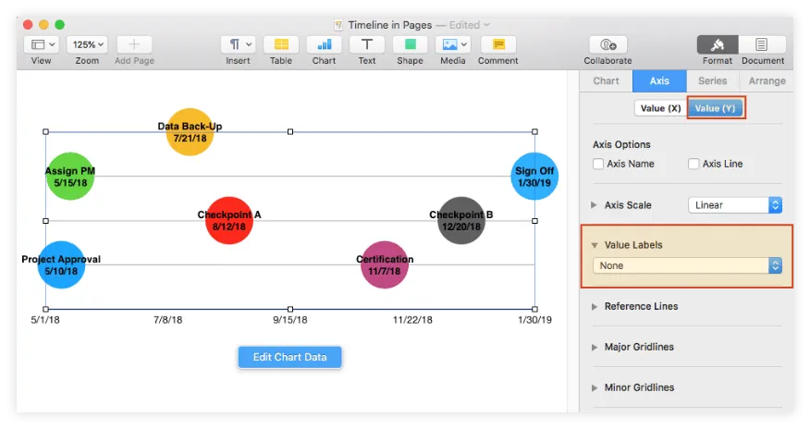Click the Insert toolbar icon
The height and width of the screenshot is (429, 810).
(238, 44)
